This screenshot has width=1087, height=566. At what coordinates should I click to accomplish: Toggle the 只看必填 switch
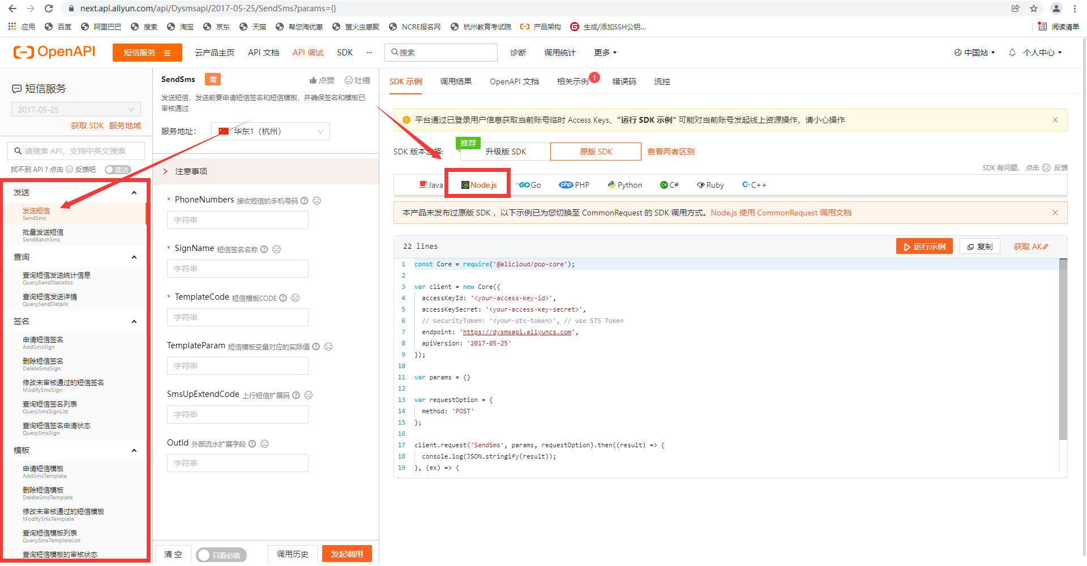click(221, 555)
